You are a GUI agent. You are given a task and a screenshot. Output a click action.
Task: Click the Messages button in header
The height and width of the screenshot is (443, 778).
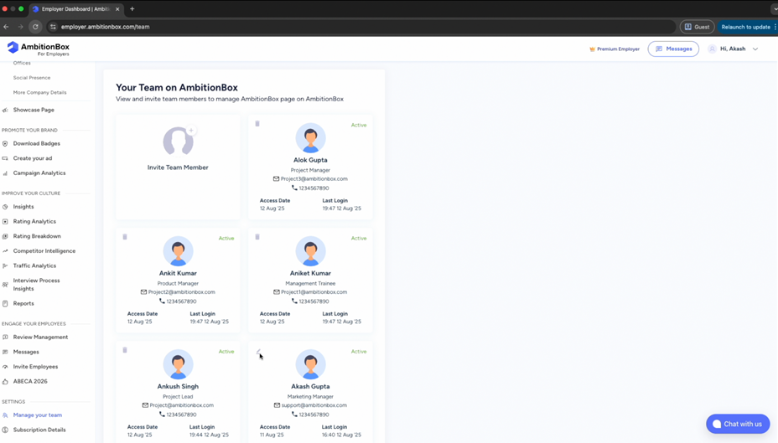point(673,49)
